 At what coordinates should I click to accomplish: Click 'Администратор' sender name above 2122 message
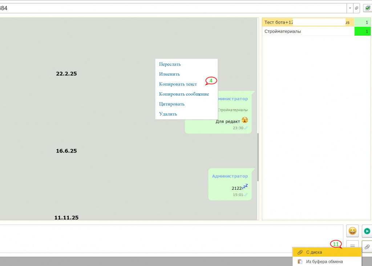(230, 176)
